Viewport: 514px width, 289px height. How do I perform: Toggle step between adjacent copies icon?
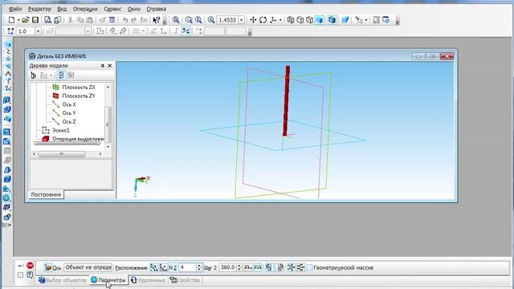tap(248, 267)
